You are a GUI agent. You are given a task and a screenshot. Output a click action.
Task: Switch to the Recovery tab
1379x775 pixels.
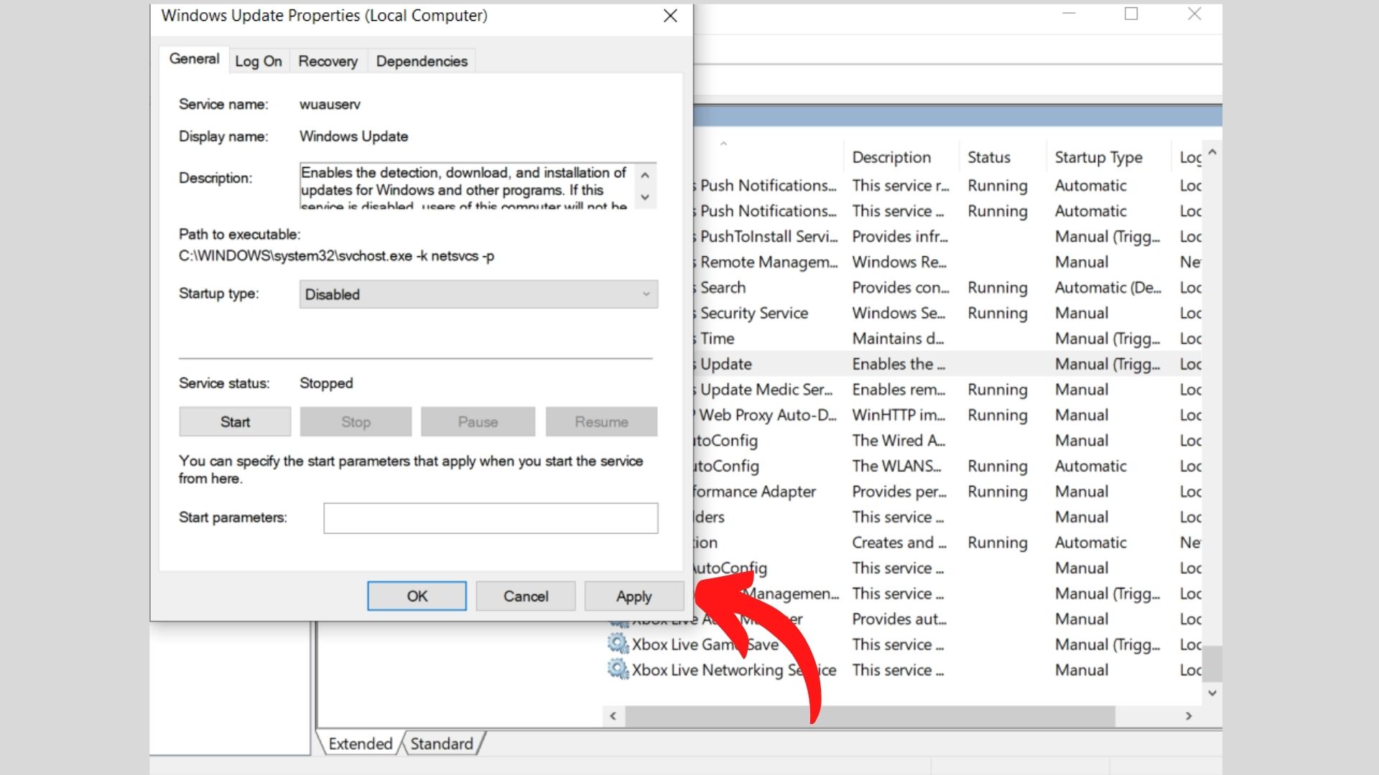pyautogui.click(x=328, y=61)
